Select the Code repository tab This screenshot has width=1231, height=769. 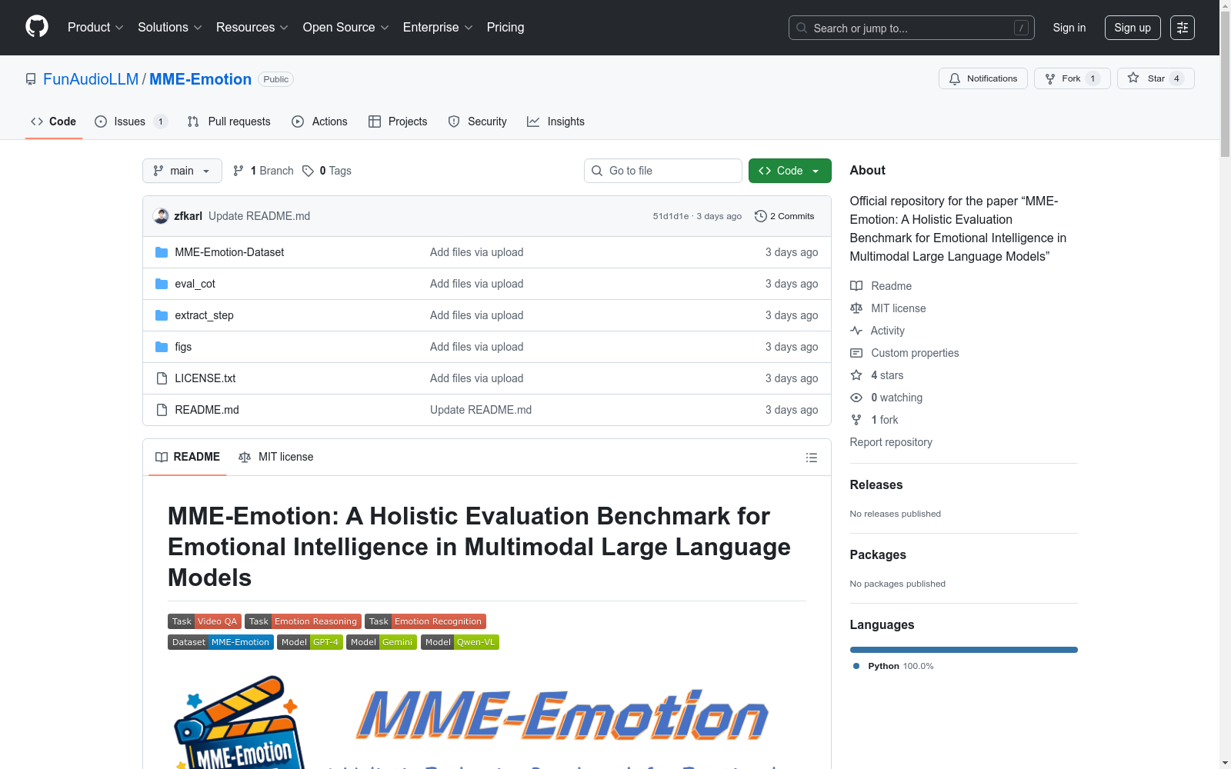click(54, 122)
